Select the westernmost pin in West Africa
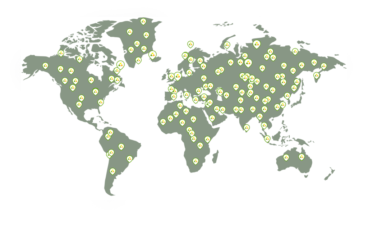This screenshot has width=368, height=225. [163, 121]
